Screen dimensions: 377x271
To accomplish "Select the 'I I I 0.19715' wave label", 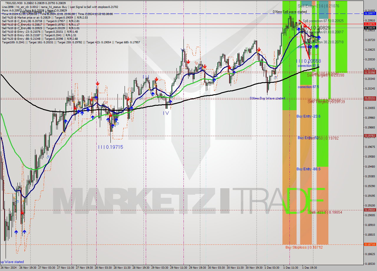I will point(111,147).
